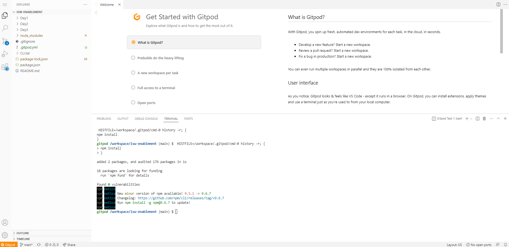Select Gitpod Task 1: bash terminal label
The height and width of the screenshot is (247, 509).
coord(447,119)
